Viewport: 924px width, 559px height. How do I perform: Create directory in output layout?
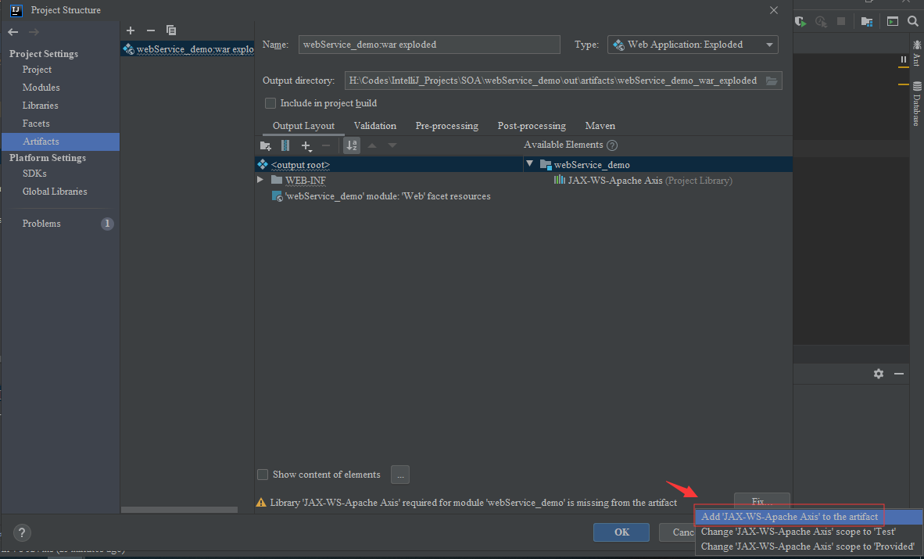click(266, 145)
